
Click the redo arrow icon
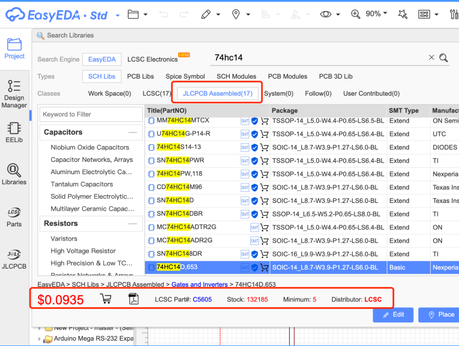[184, 14]
